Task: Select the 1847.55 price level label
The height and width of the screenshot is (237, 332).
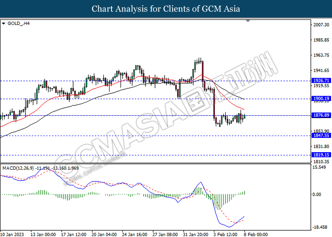Action: click(x=321, y=136)
